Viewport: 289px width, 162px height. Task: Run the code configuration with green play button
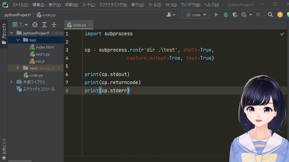[x=216, y=15]
